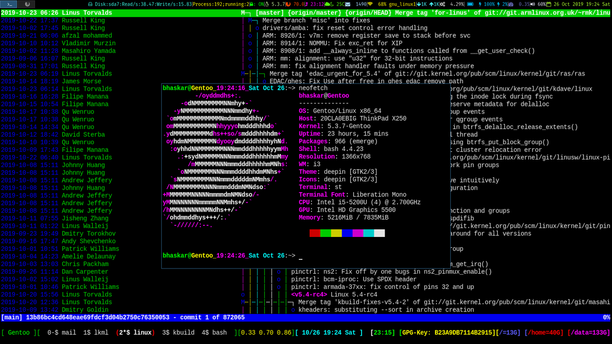
Task: Click the cloud-moon weather icon beside 25C
Action: [x=329, y=4]
